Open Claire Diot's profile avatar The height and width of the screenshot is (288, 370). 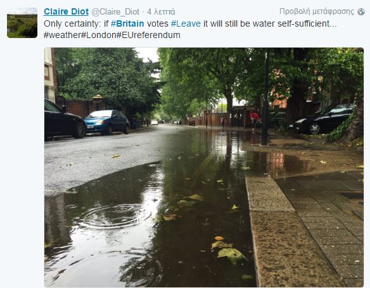[x=22, y=23]
